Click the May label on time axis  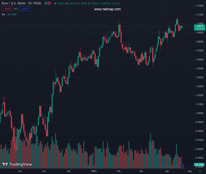click(190, 171)
